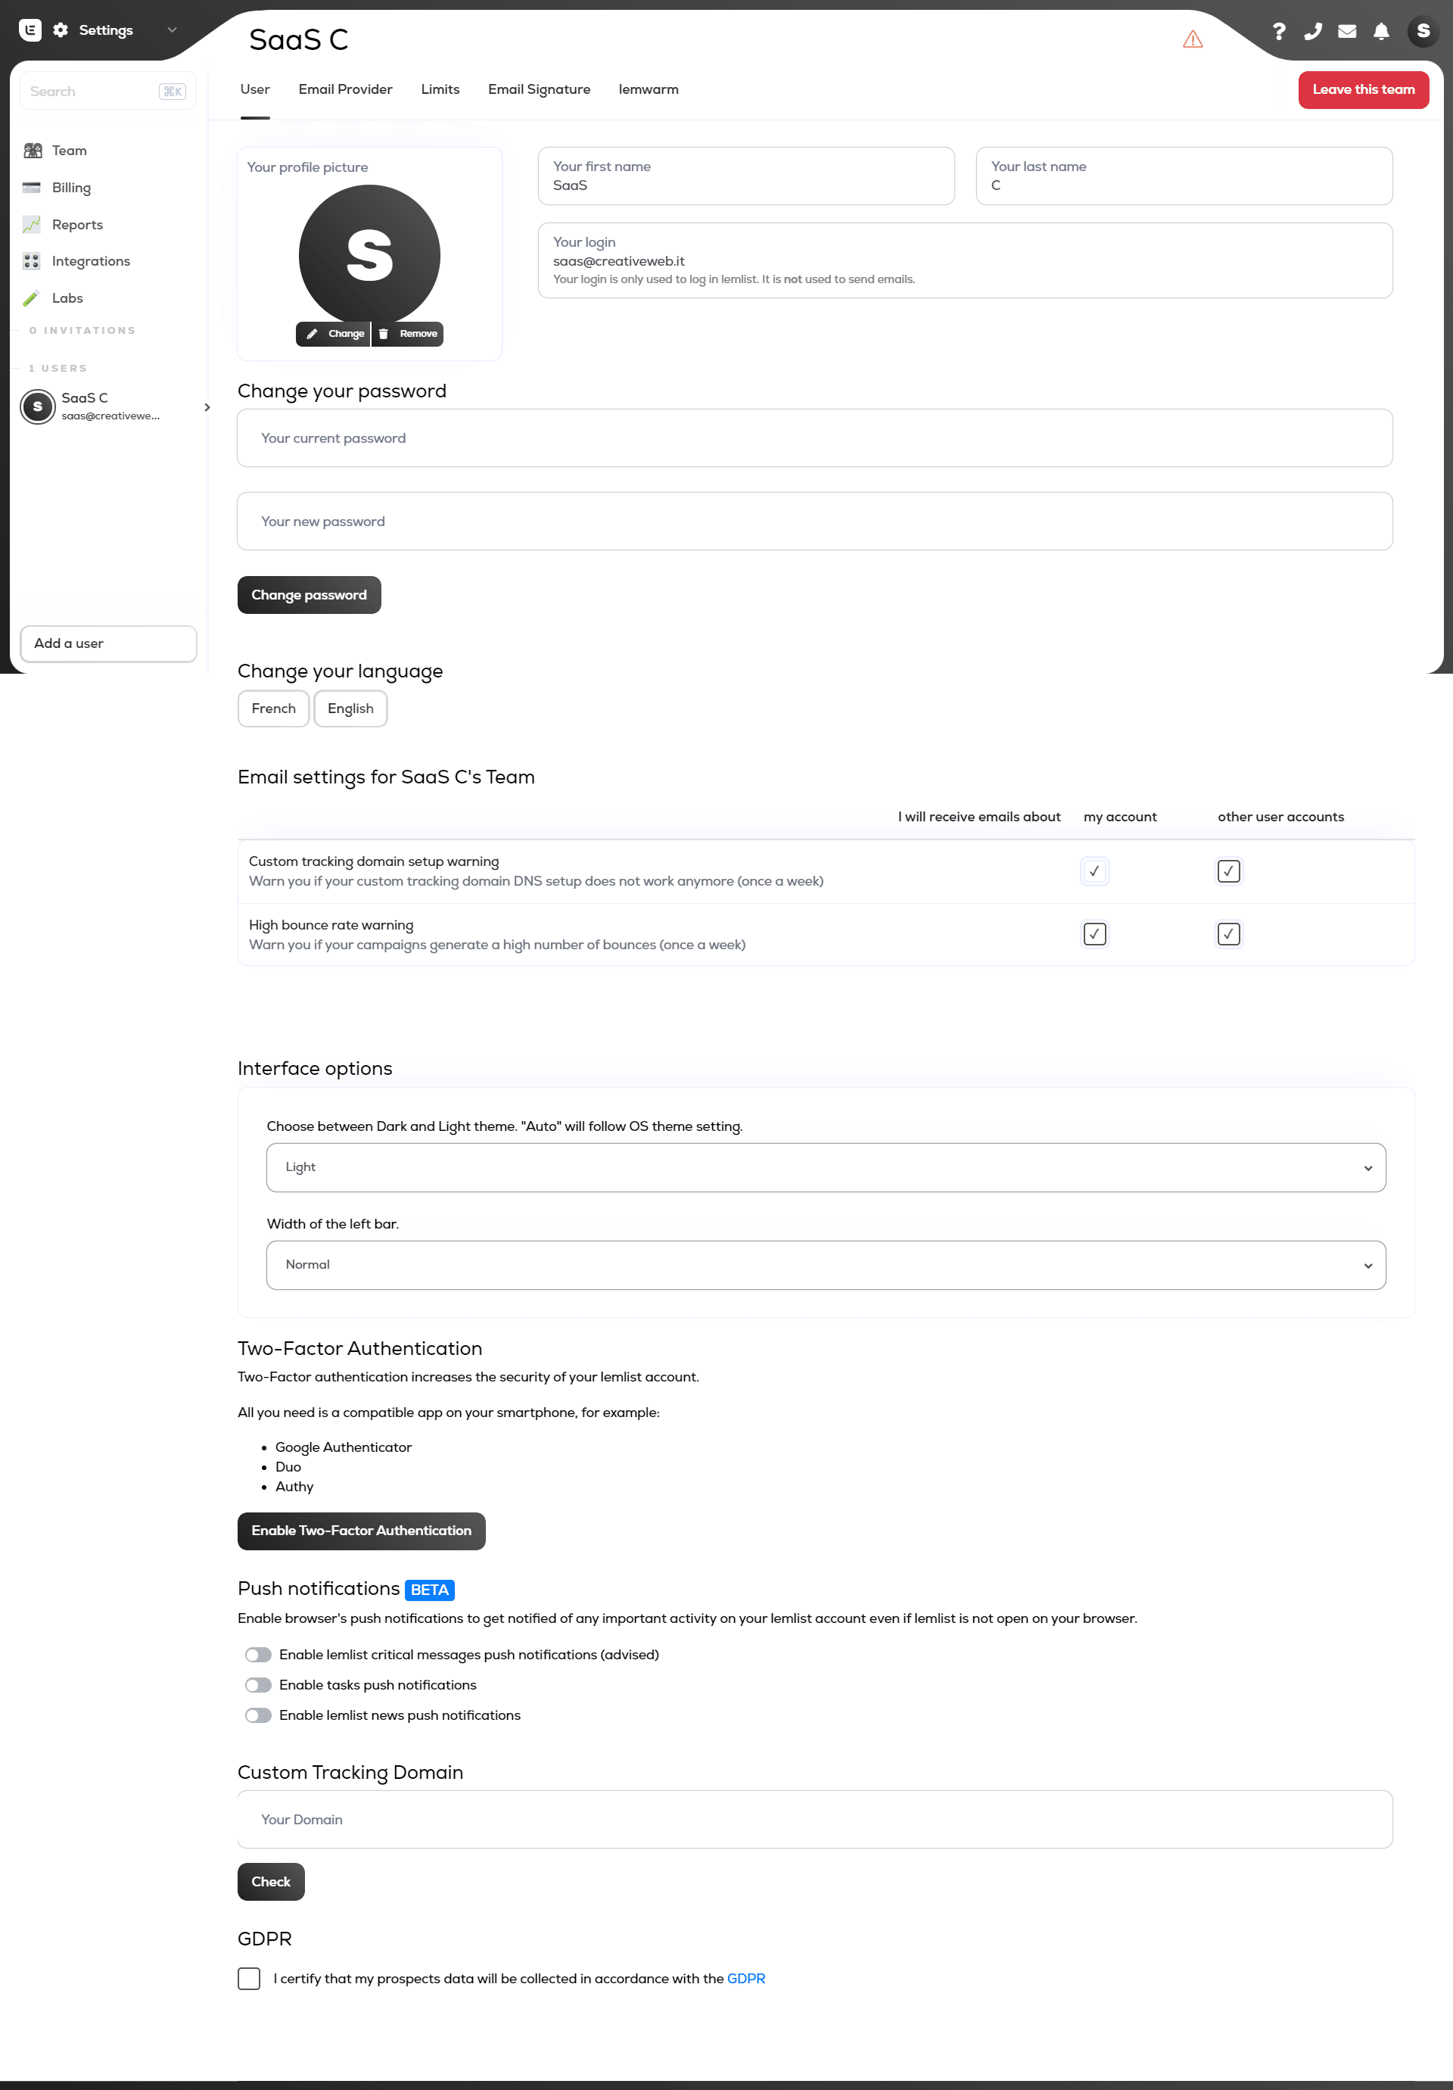Open Integrations panel
Viewport: 1453px width, 2090px height.
91,260
